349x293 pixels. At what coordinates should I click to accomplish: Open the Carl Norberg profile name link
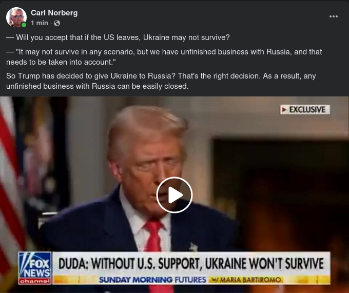tap(54, 13)
